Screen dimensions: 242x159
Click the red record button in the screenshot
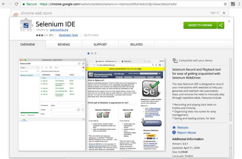[x=83, y=67]
